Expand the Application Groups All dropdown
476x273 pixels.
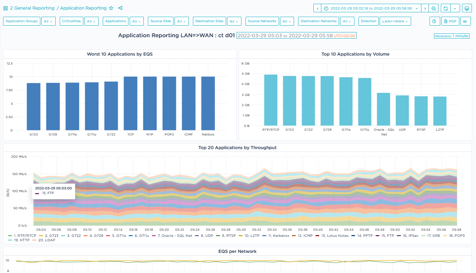pos(48,21)
